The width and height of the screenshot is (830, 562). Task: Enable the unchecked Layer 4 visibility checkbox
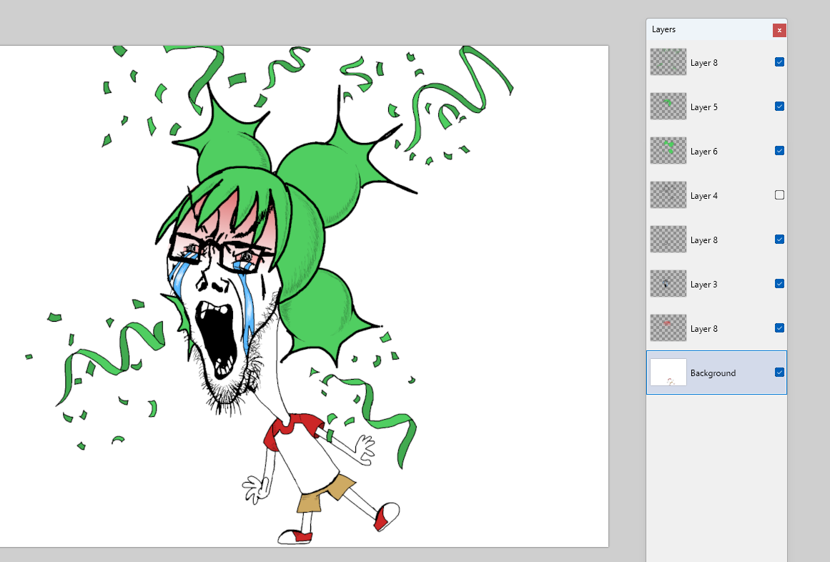[x=779, y=195]
